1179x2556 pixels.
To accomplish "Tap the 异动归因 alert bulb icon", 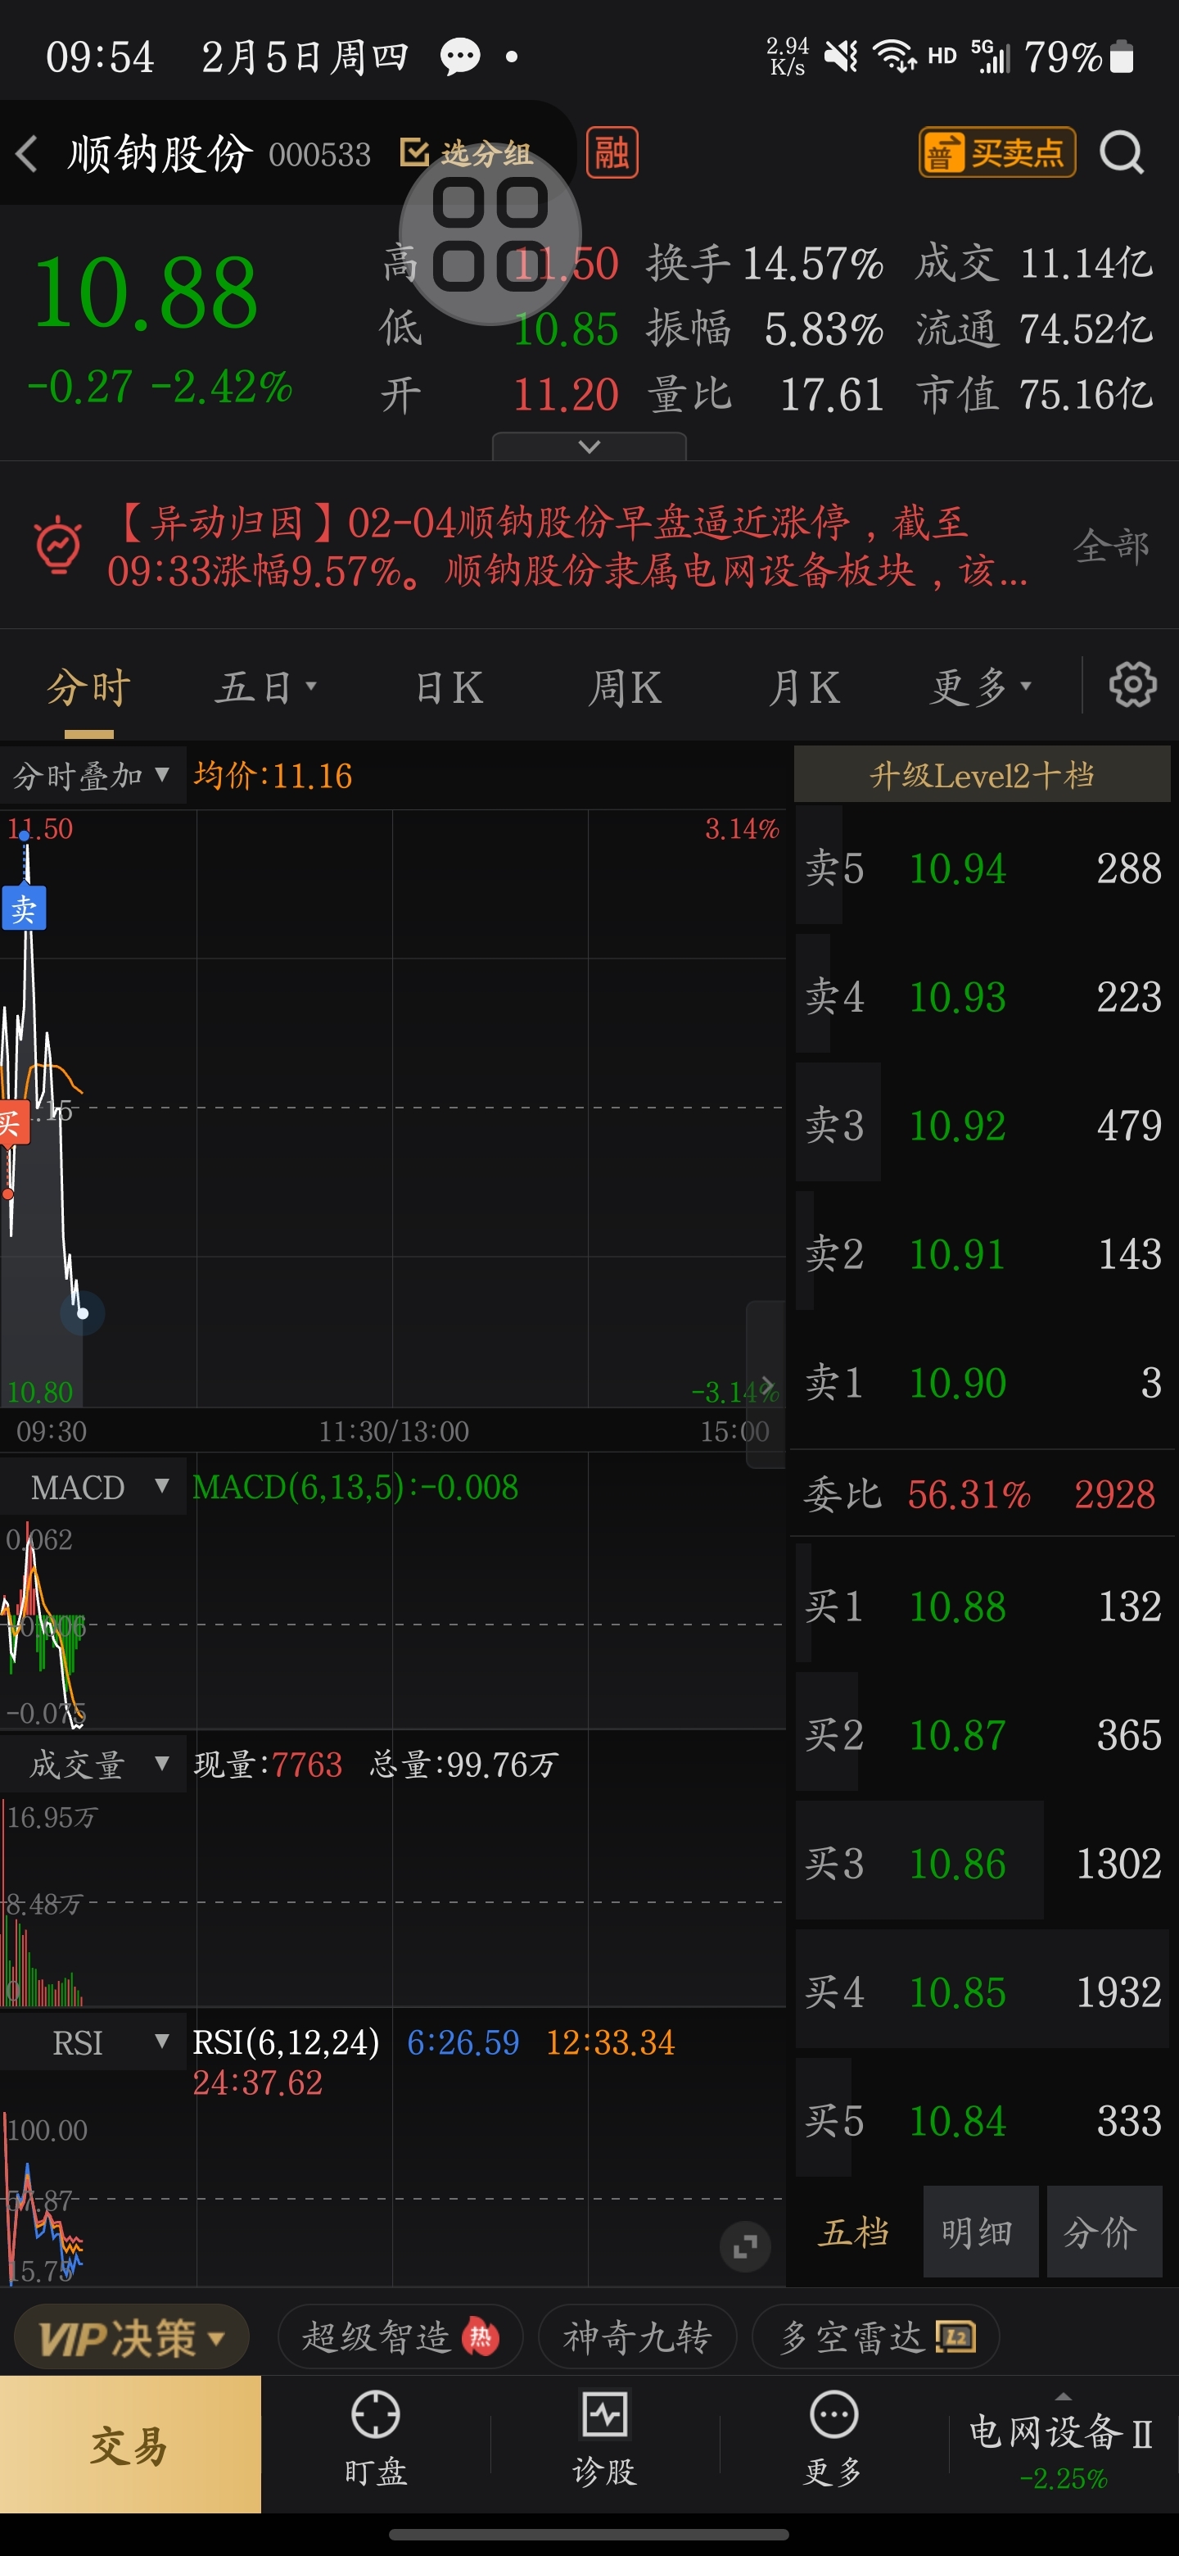I will tap(58, 545).
